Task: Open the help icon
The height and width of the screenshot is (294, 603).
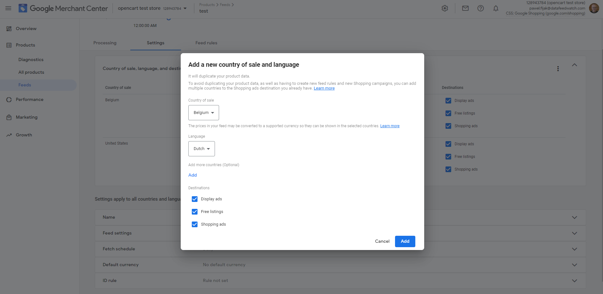Action: pos(480,8)
